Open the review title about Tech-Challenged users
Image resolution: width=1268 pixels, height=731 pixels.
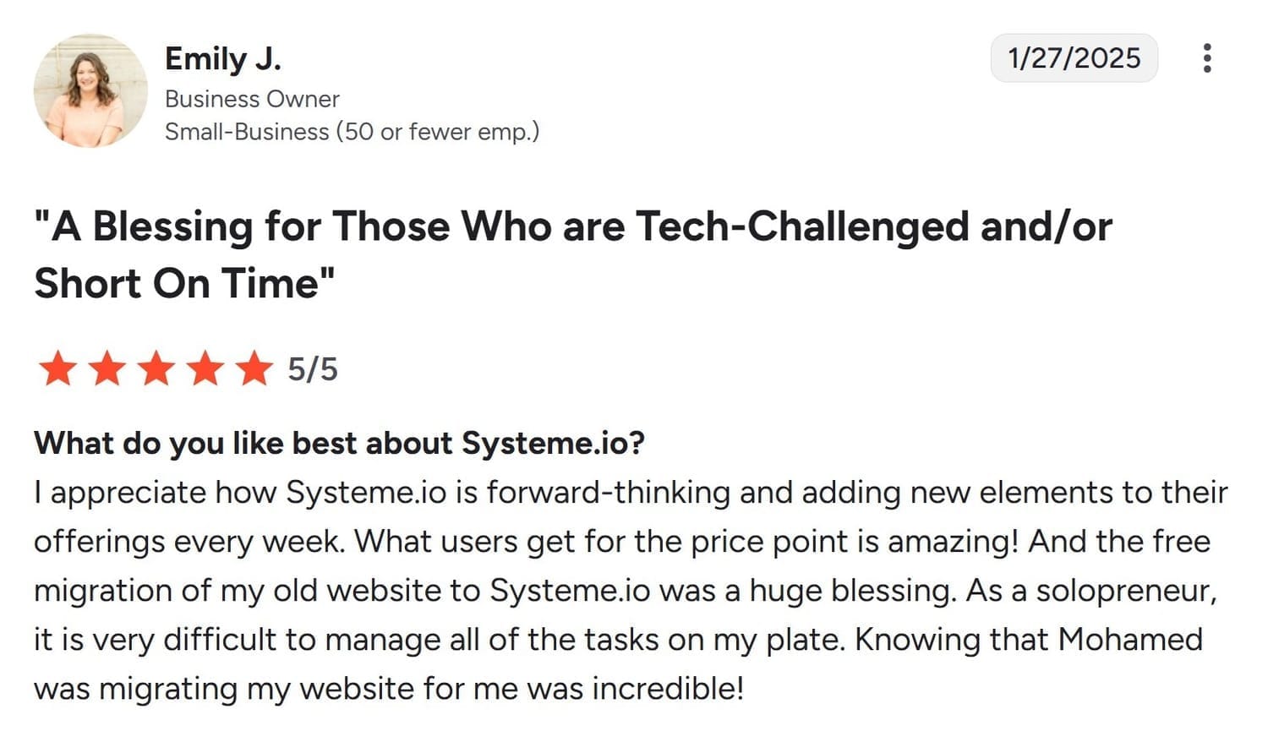coord(572,226)
